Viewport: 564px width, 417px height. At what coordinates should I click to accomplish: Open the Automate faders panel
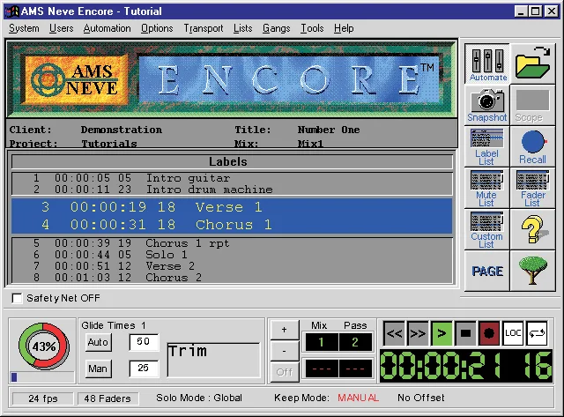click(x=487, y=63)
